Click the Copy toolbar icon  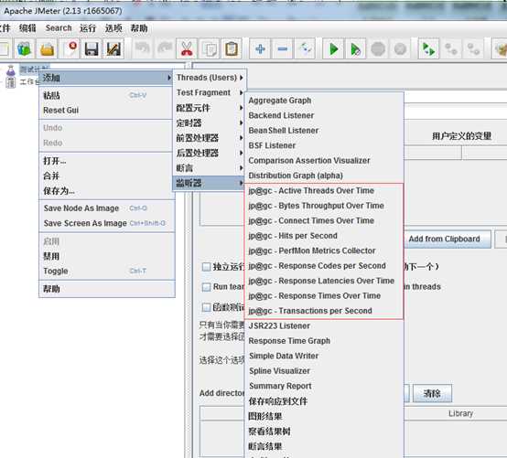[x=210, y=49]
